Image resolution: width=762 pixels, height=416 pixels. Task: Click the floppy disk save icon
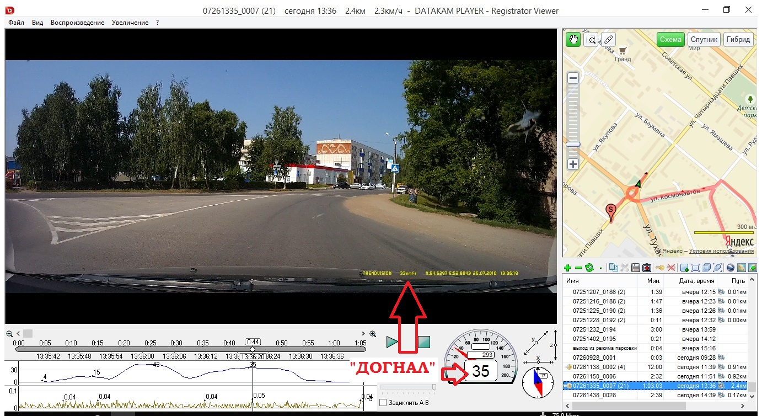coord(635,268)
